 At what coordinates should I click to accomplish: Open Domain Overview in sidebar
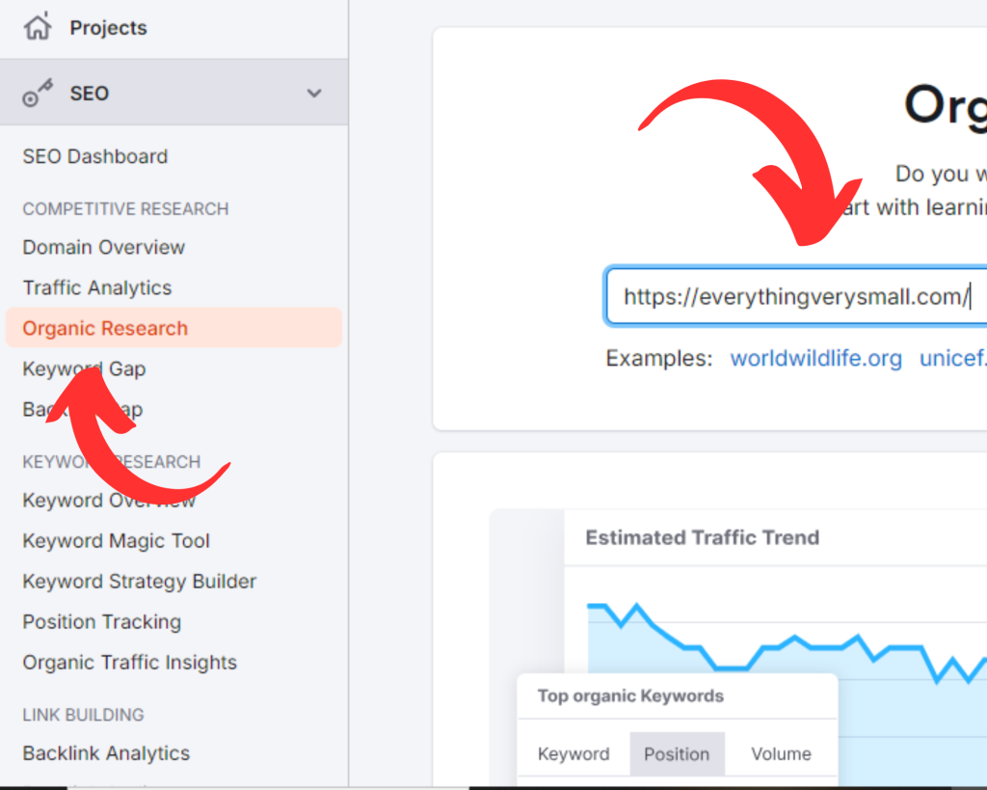pyautogui.click(x=103, y=247)
